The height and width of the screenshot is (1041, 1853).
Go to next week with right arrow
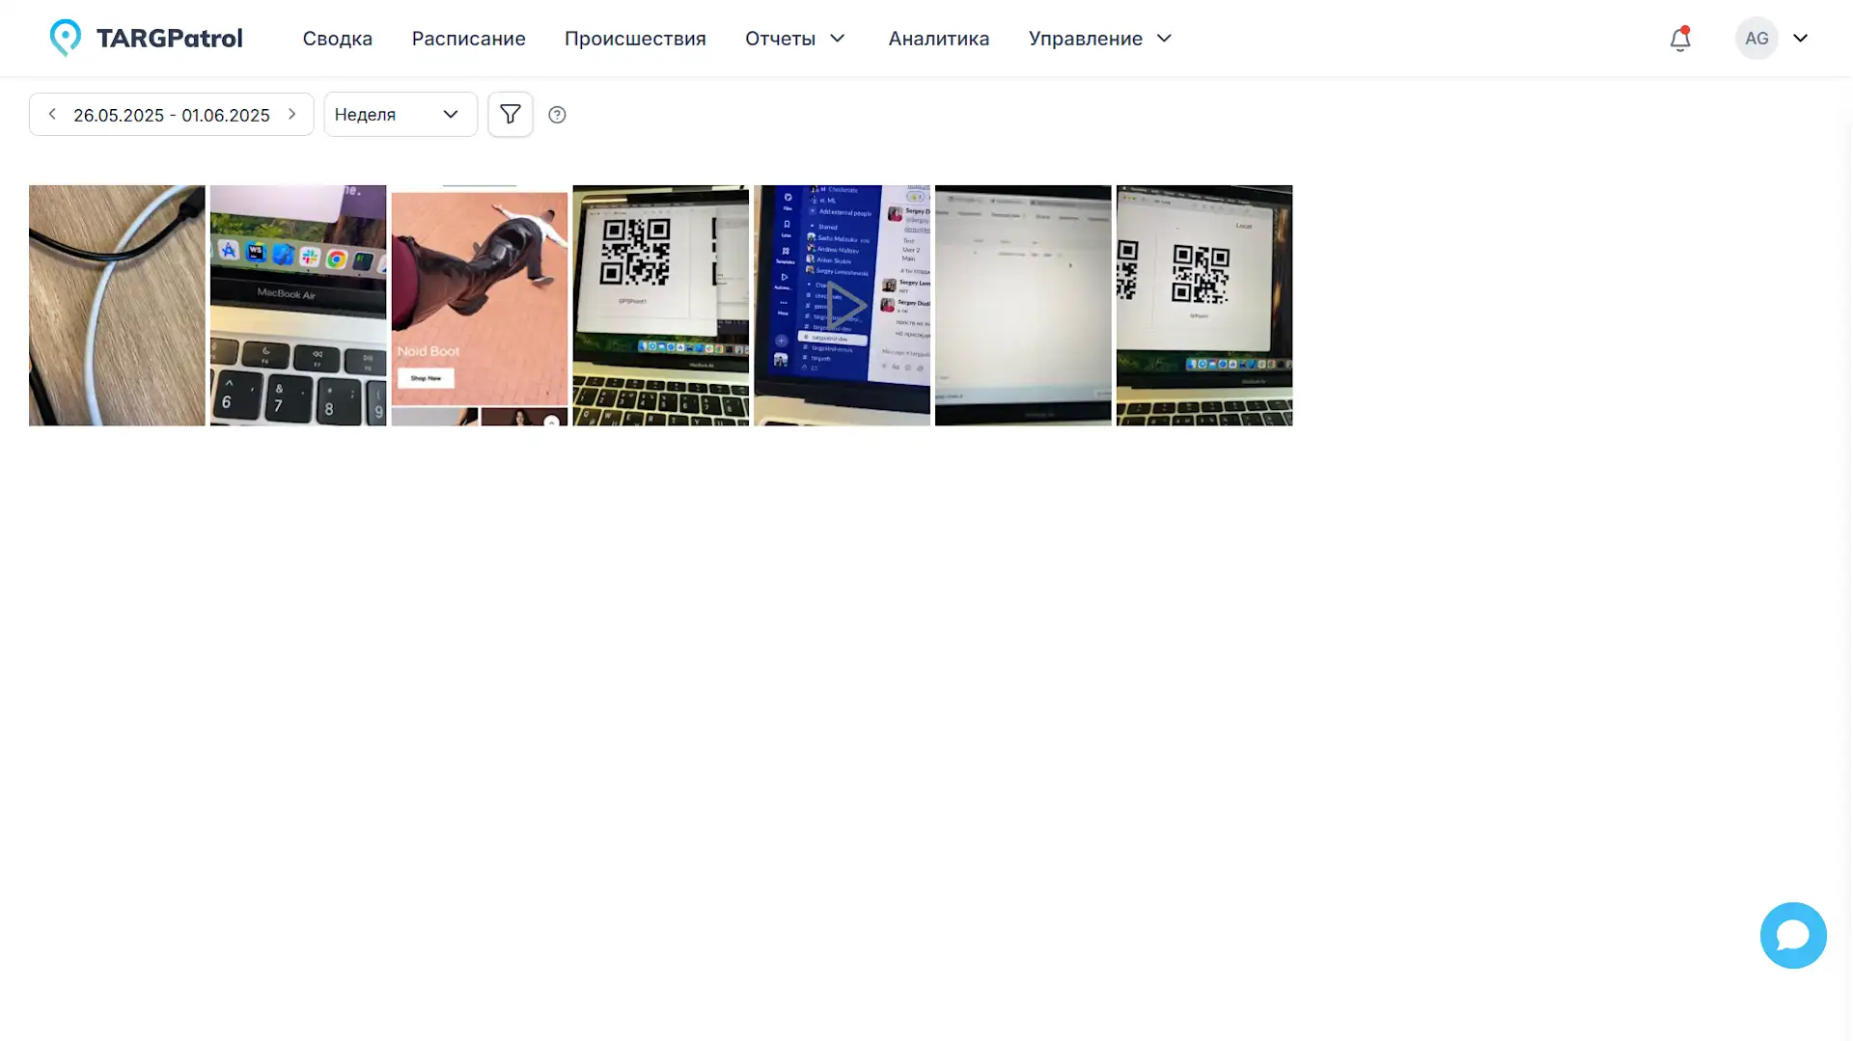click(x=291, y=114)
